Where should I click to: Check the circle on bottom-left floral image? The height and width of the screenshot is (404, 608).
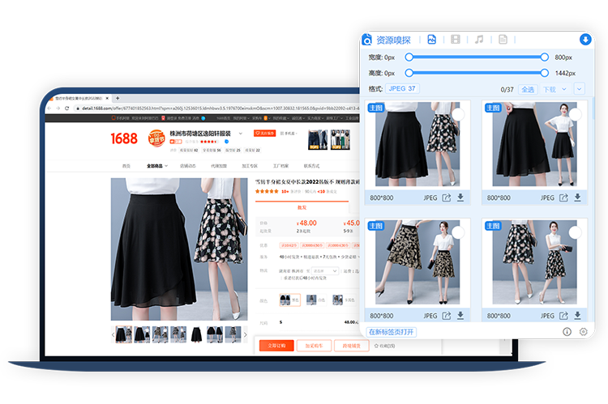tap(459, 233)
